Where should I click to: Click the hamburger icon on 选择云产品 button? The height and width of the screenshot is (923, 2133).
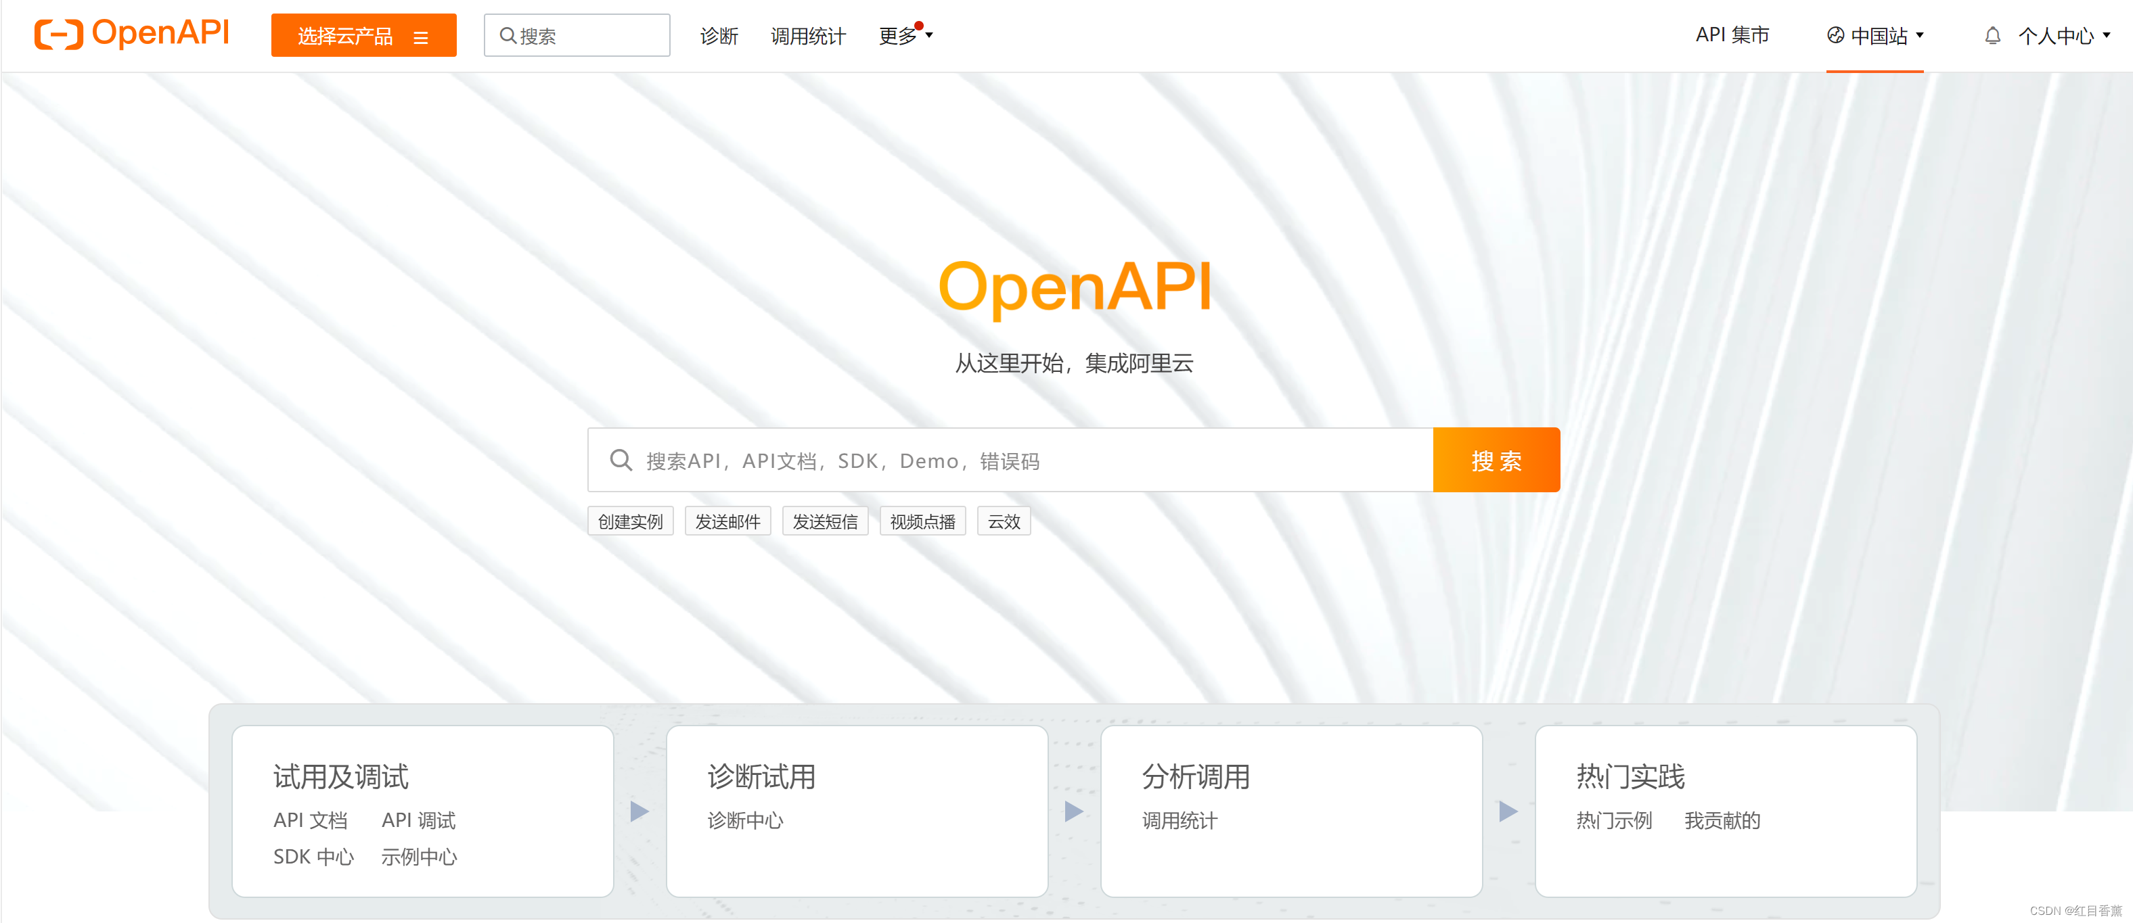(x=421, y=37)
